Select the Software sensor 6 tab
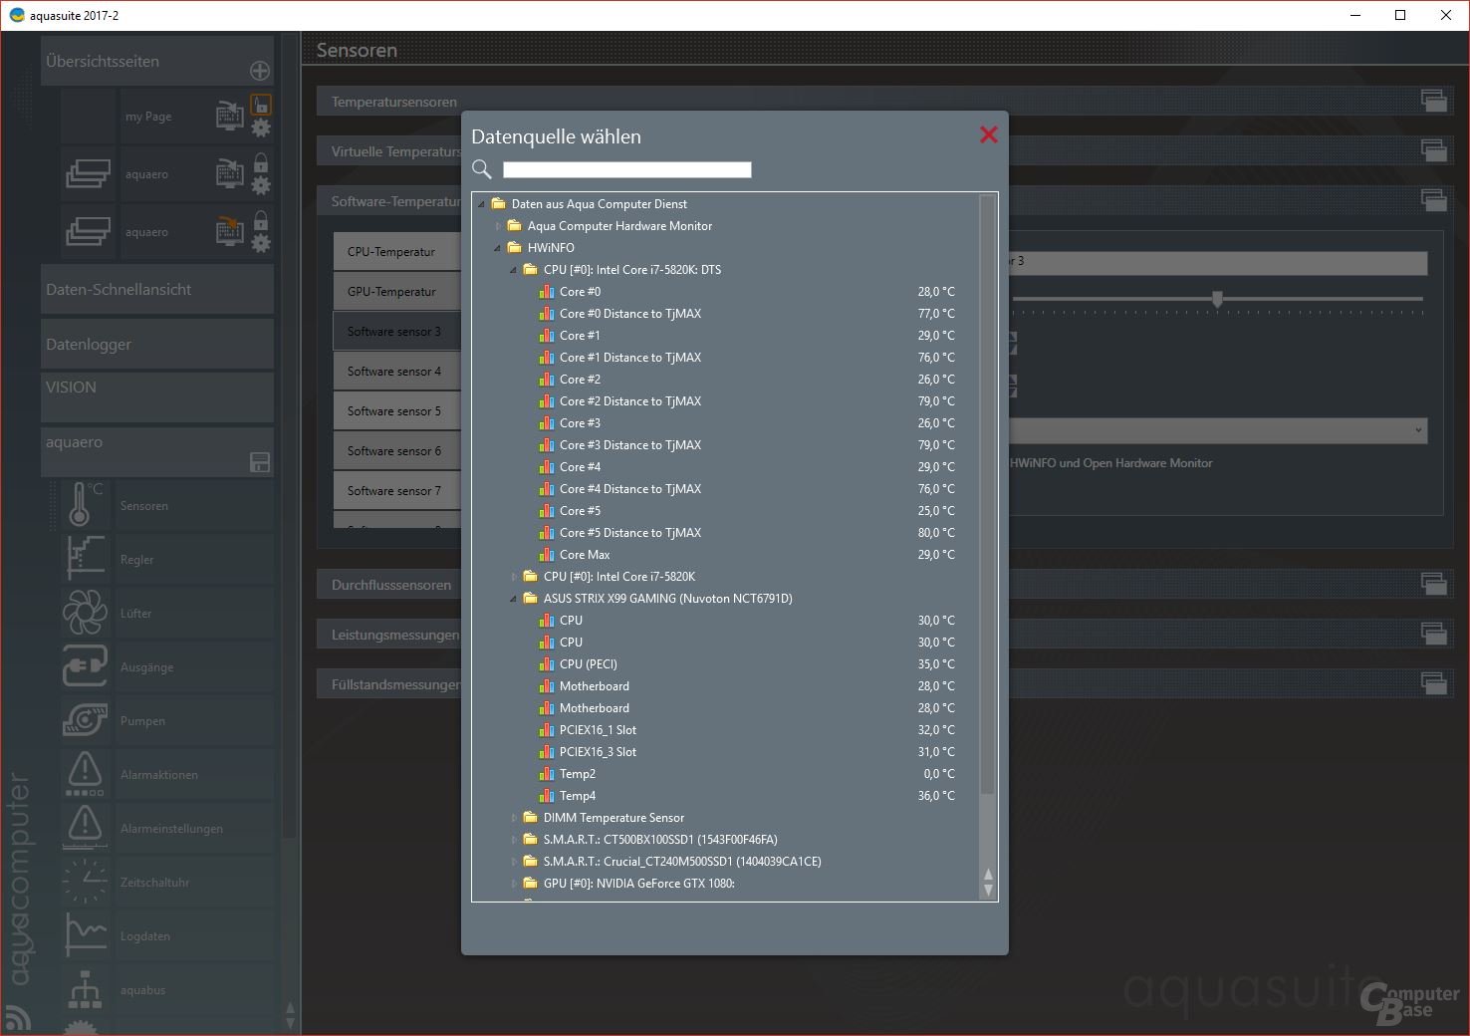Screen dimensions: 1470x1036 [x=396, y=450]
